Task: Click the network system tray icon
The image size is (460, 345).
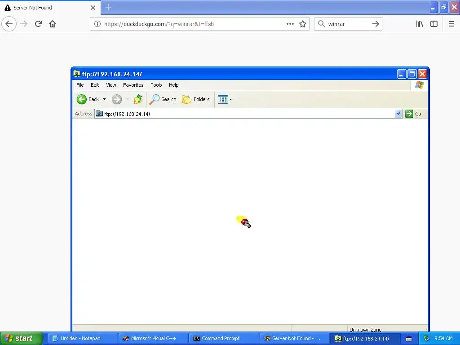Action: pyautogui.click(x=426, y=338)
